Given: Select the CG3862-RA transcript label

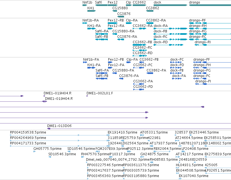Looking at the screenshot, I should coord(156,20).
